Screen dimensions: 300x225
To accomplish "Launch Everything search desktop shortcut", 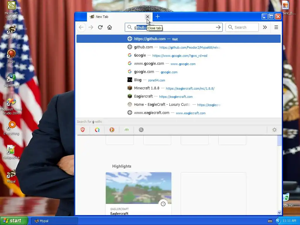I will 11,128.
